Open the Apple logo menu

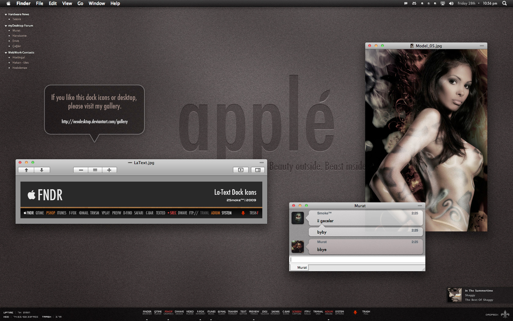pyautogui.click(x=9, y=3)
